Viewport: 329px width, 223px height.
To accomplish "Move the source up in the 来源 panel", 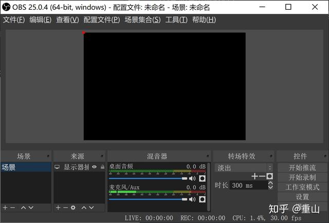I will click(x=84, y=208).
